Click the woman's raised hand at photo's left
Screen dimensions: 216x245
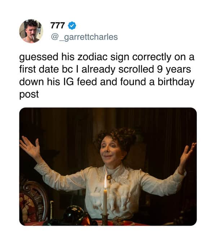(31, 148)
